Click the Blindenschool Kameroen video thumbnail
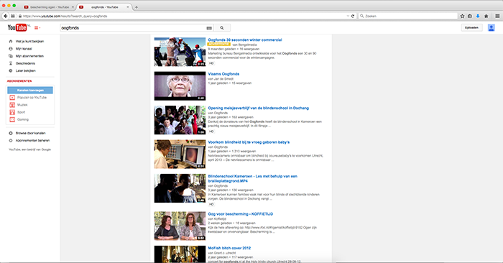Screen dimensions: 503x263 180,188
